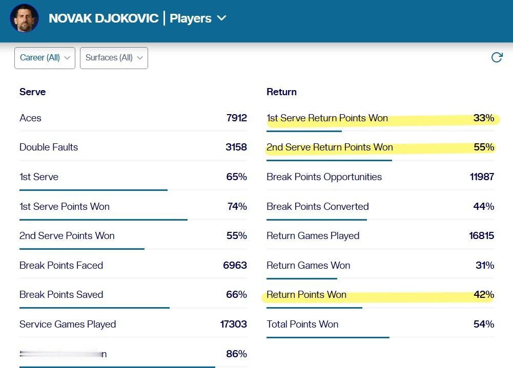The width and height of the screenshot is (513, 368).
Task: Click the Total Points Won progress bar
Action: click(328, 337)
